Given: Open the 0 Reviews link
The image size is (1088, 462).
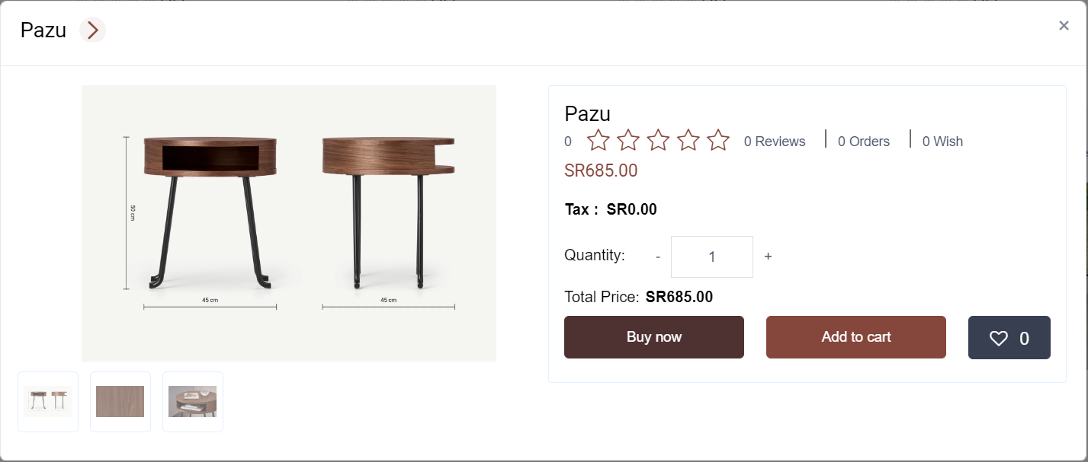Looking at the screenshot, I should 775,142.
